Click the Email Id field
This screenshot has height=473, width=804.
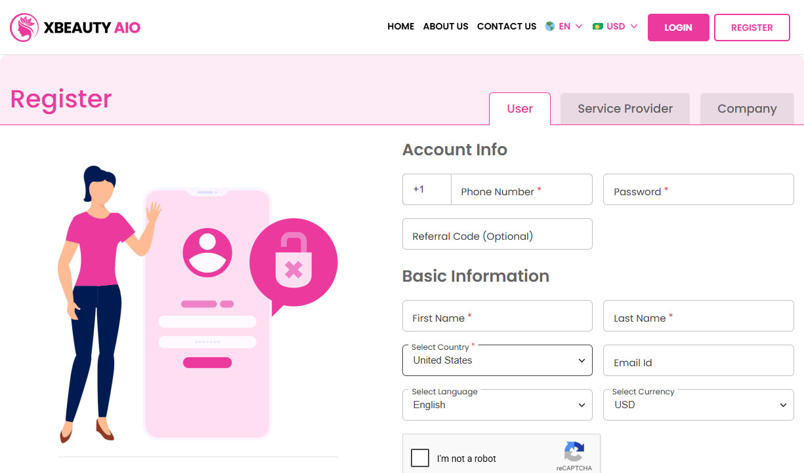(x=698, y=362)
